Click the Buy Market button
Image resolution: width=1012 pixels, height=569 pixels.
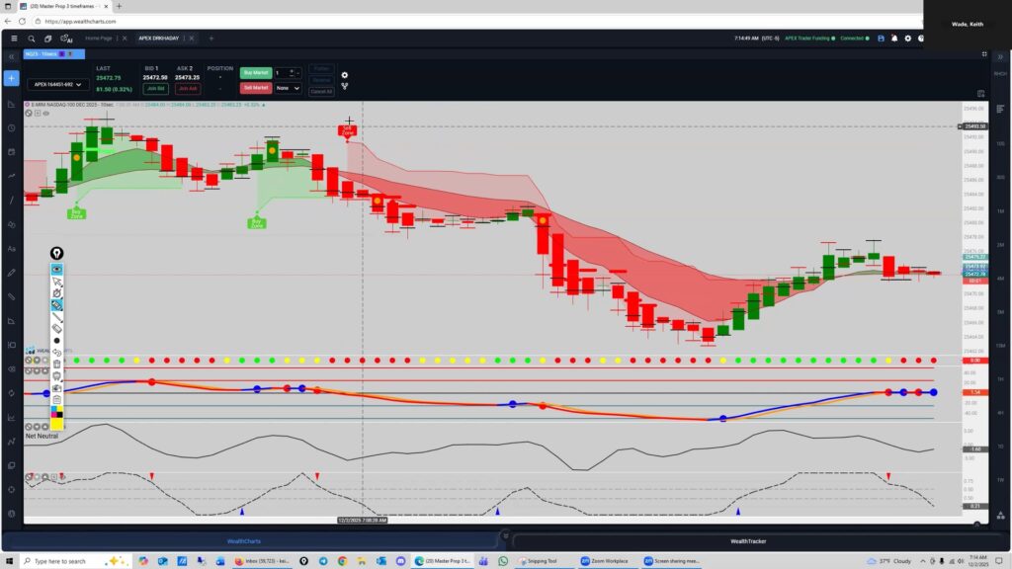255,72
